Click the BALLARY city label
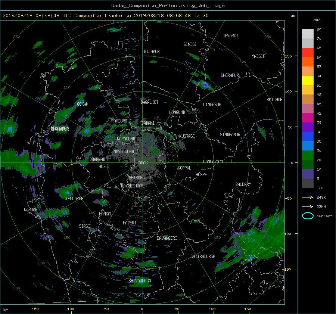Viewport: 336px width, 314px height. point(243,184)
